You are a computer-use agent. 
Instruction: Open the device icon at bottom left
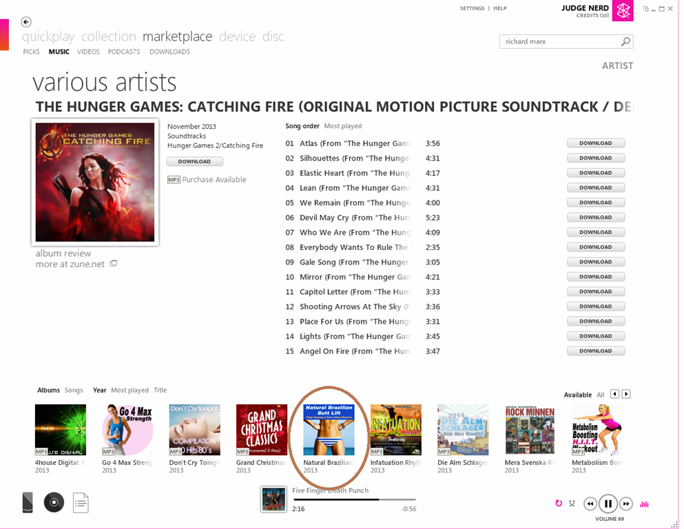[x=28, y=502]
